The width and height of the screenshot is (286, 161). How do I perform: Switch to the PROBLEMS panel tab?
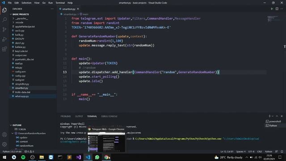coord(66,116)
